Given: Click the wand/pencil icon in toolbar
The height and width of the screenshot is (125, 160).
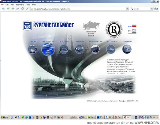Looking at the screenshot, I should pyautogui.click(x=27, y=9).
